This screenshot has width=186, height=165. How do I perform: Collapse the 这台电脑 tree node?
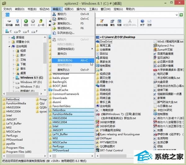point(9,46)
